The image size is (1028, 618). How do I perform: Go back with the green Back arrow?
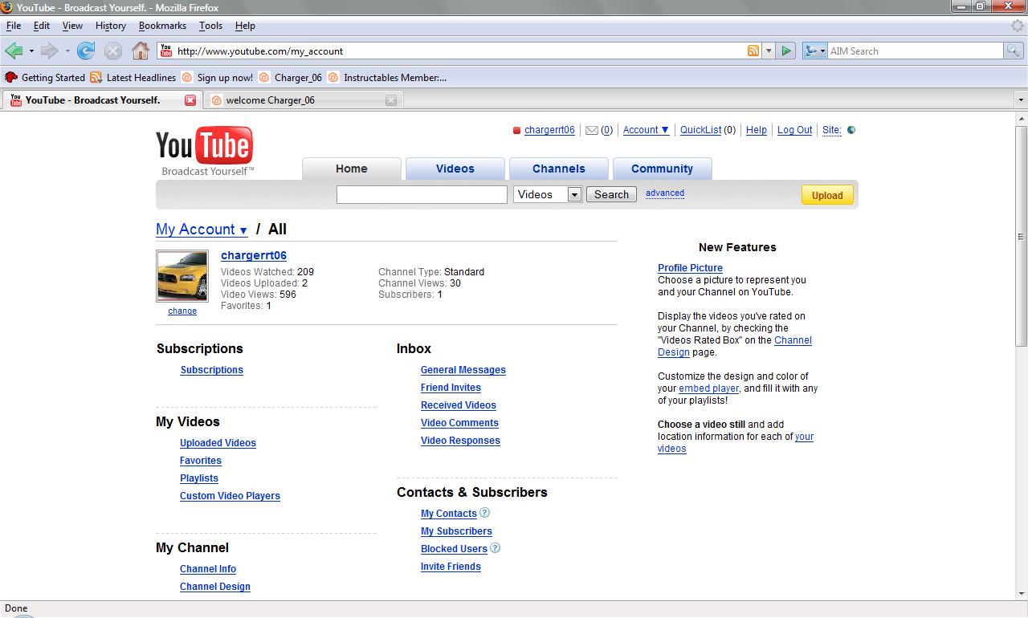[x=14, y=51]
